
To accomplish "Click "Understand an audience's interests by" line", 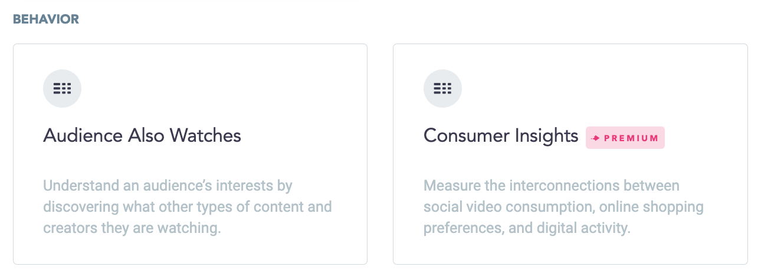I will [x=168, y=186].
